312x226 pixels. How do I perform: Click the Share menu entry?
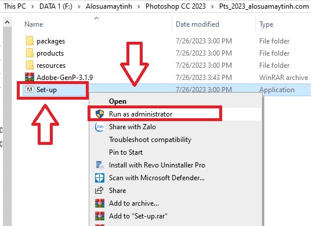point(117,191)
